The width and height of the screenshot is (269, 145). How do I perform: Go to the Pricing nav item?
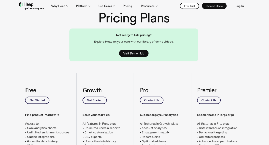coord(127,6)
